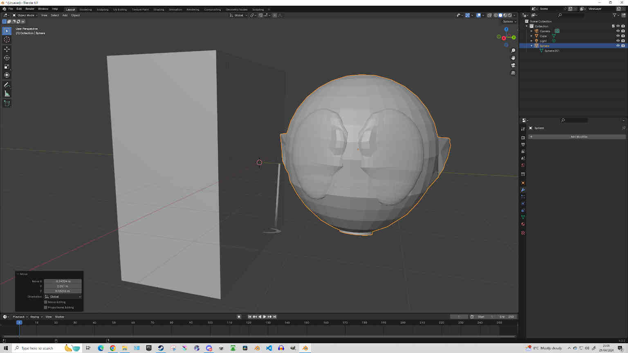The image size is (628, 353).
Task: Disable Cube in renders camera icon
Action: (x=623, y=36)
